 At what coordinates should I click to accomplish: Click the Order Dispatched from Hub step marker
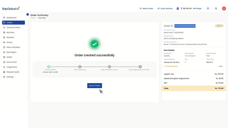click(140, 67)
